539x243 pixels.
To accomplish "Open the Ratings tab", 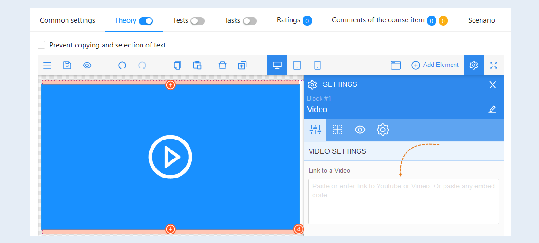I will (289, 20).
